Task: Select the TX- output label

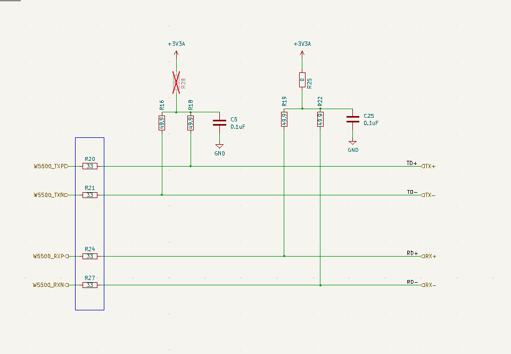Action: click(x=428, y=195)
